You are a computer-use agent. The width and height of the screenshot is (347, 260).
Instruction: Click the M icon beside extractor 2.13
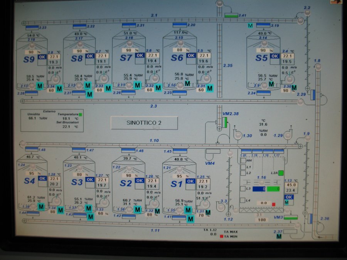pos(40,86)
